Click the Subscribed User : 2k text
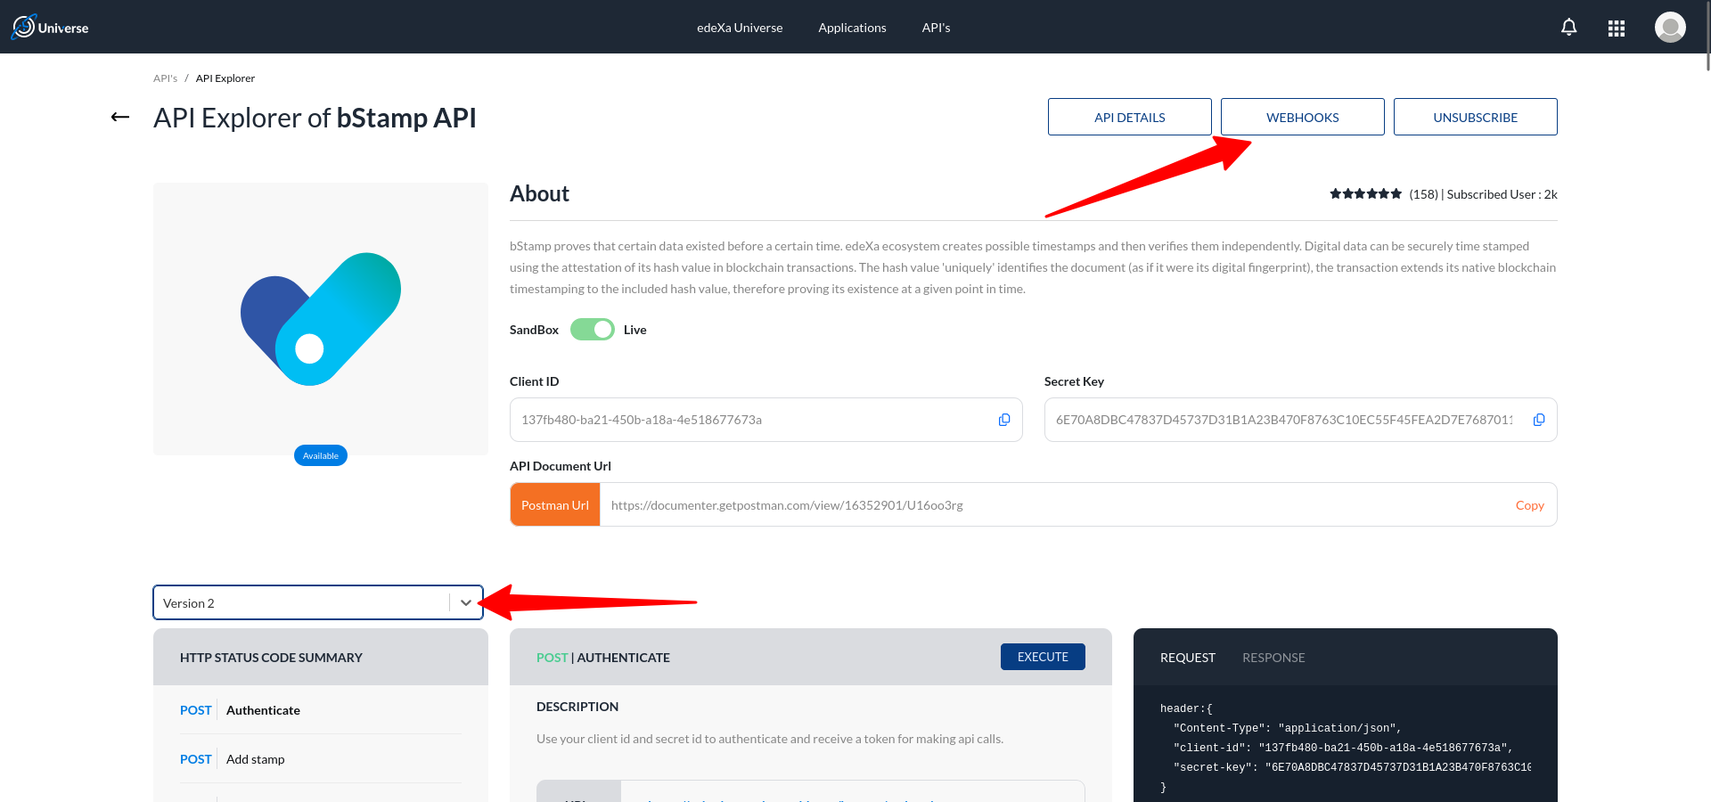1711x802 pixels. click(1502, 194)
